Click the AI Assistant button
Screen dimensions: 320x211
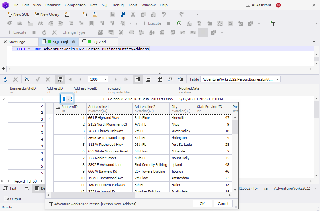(x=258, y=5)
